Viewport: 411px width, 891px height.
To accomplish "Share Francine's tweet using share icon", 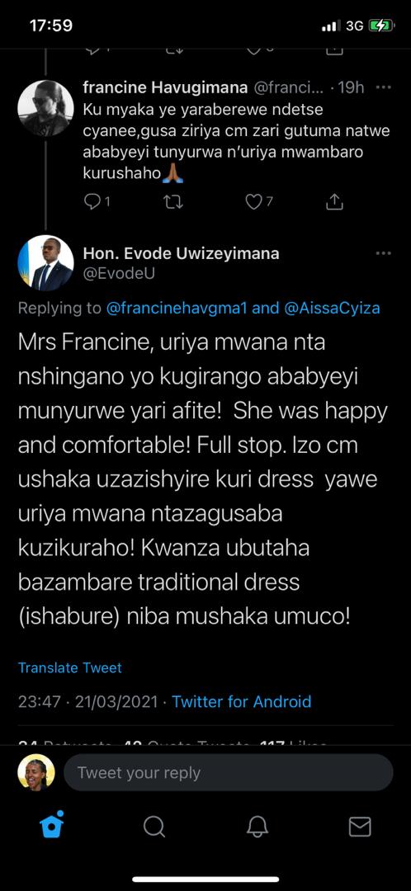I will 335,201.
